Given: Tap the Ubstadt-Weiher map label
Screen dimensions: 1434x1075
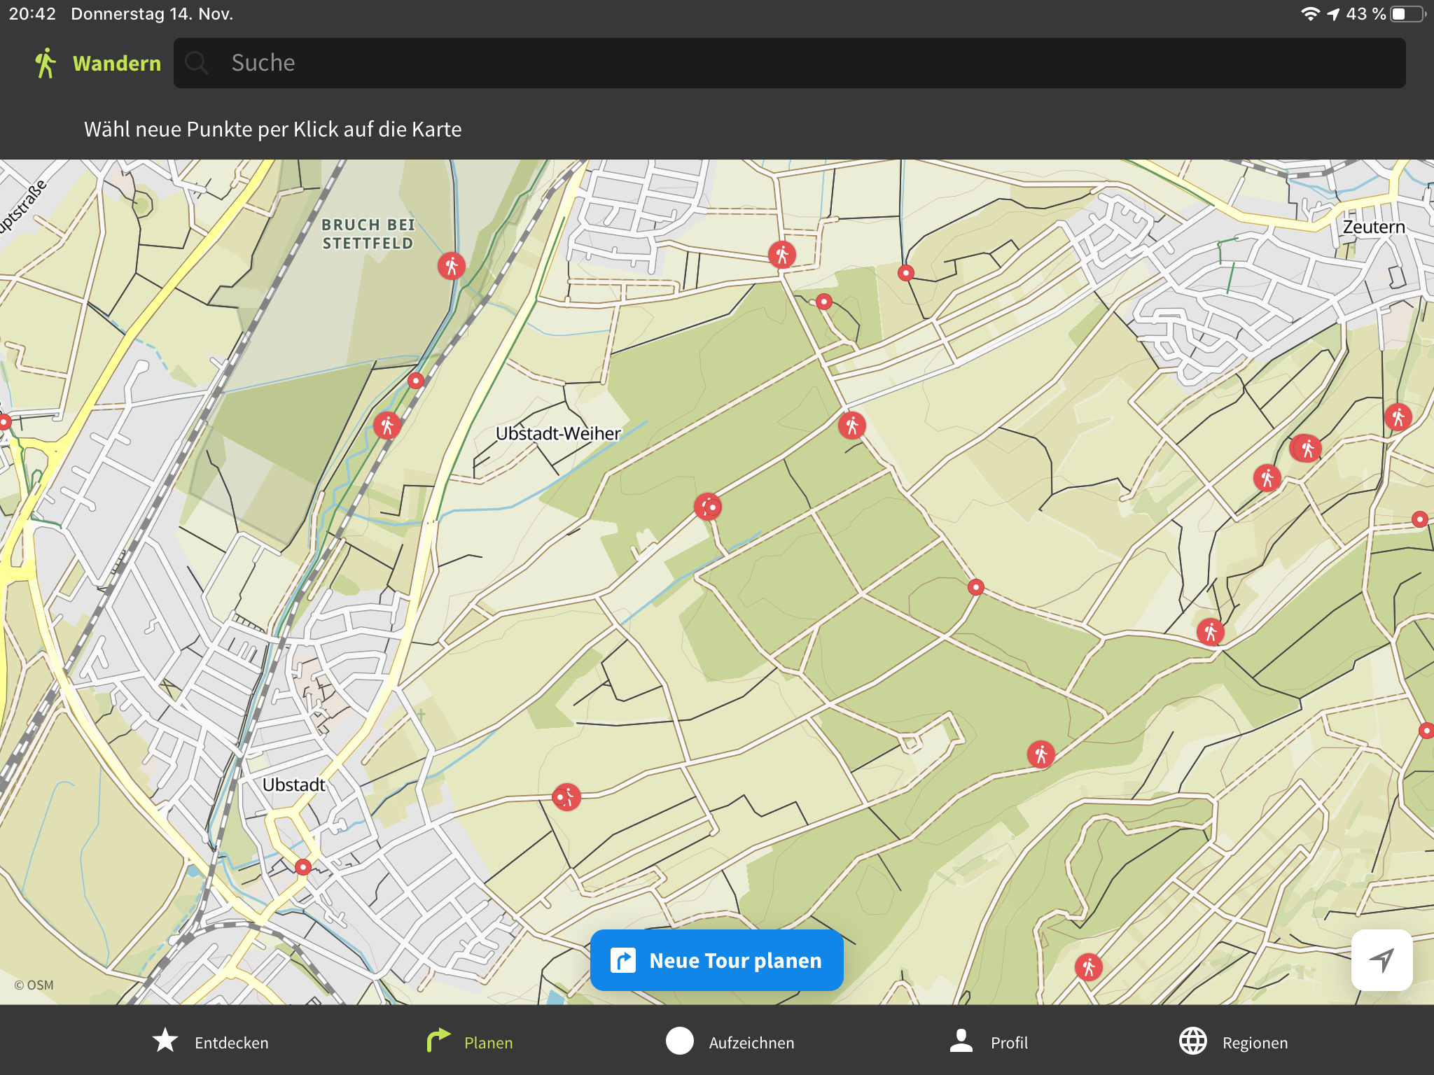Looking at the screenshot, I should [x=558, y=433].
